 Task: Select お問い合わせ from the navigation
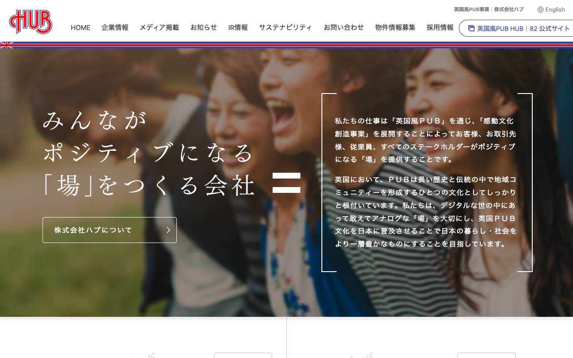344,28
